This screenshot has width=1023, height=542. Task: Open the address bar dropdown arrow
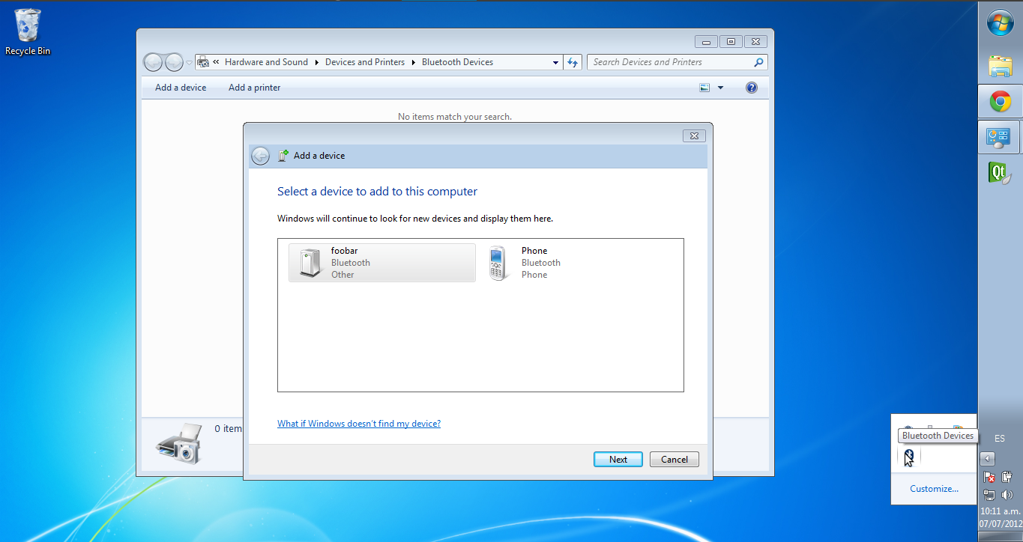pyautogui.click(x=555, y=61)
